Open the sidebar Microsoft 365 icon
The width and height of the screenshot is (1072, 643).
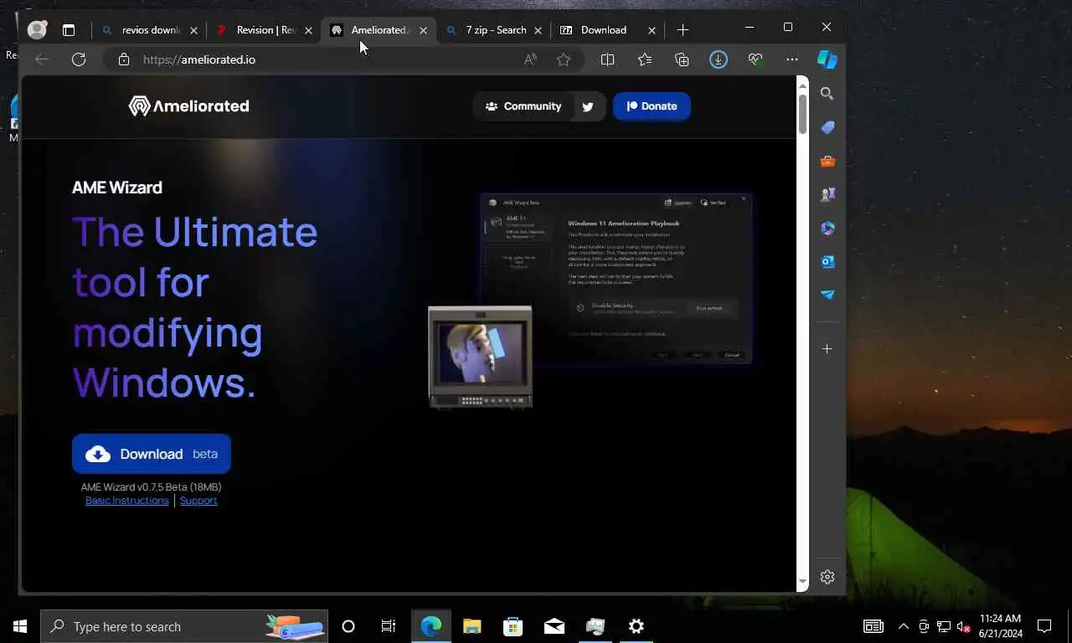coord(827,228)
